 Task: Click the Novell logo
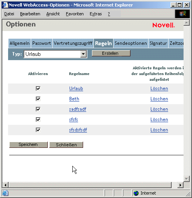point(164,25)
